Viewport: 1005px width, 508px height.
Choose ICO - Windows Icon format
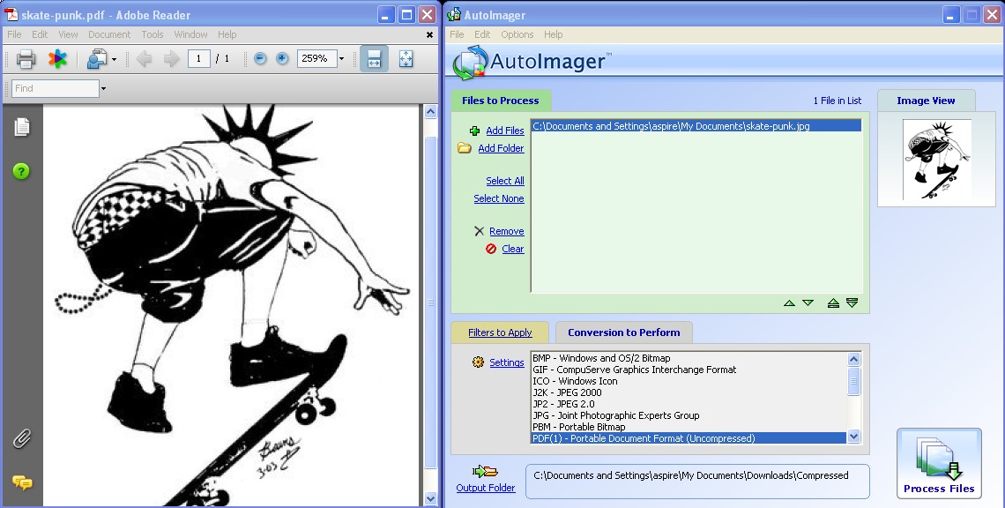pos(689,381)
